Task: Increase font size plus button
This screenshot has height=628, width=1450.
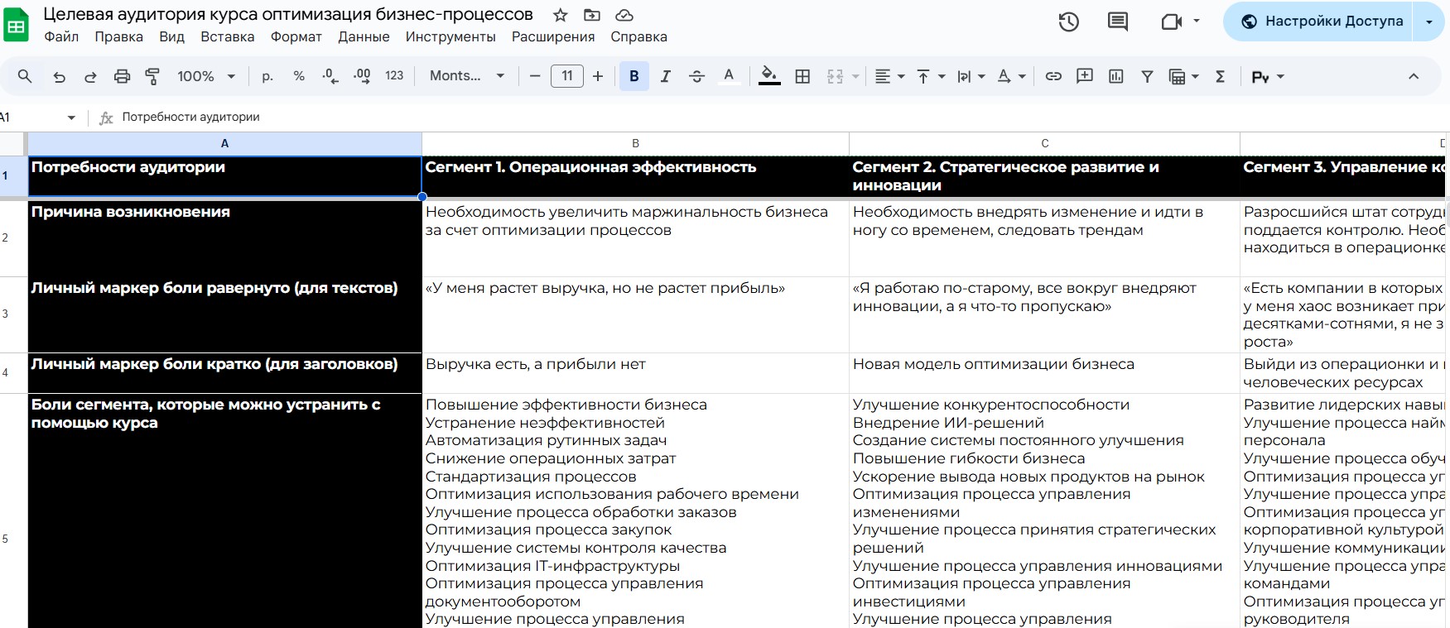Action: [598, 76]
